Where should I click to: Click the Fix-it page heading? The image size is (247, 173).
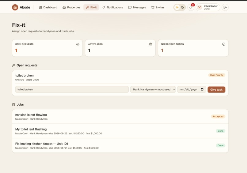coord(19,25)
